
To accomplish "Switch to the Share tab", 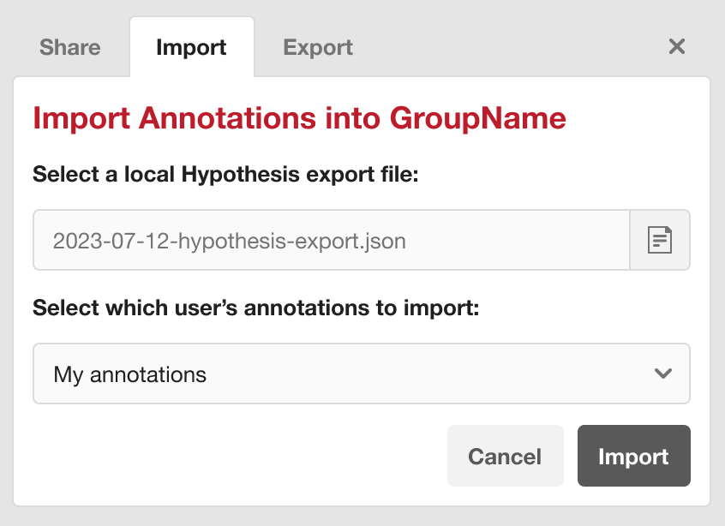I will point(69,47).
